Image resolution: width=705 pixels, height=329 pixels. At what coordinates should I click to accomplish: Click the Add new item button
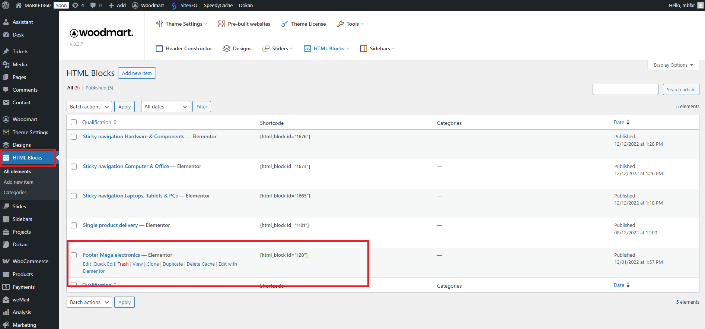137,73
